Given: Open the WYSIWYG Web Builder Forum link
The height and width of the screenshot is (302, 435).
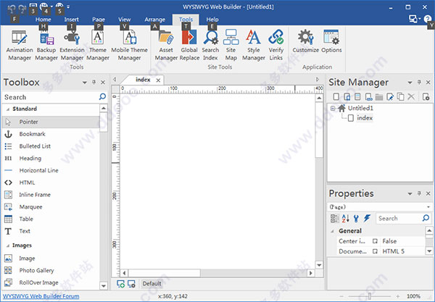Looking at the screenshot, I should (41, 296).
